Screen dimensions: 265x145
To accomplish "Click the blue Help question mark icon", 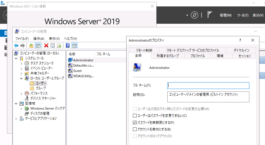I will (68, 45).
